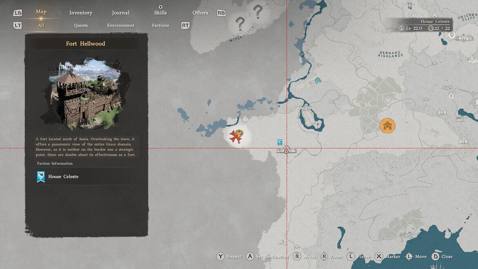
Task: Go to the Others tab
Action: point(200,13)
